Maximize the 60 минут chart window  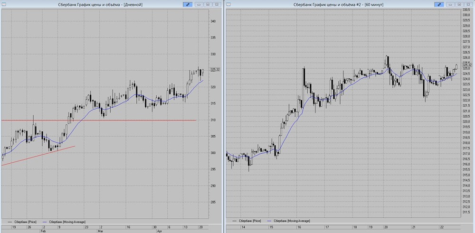point(459,4)
